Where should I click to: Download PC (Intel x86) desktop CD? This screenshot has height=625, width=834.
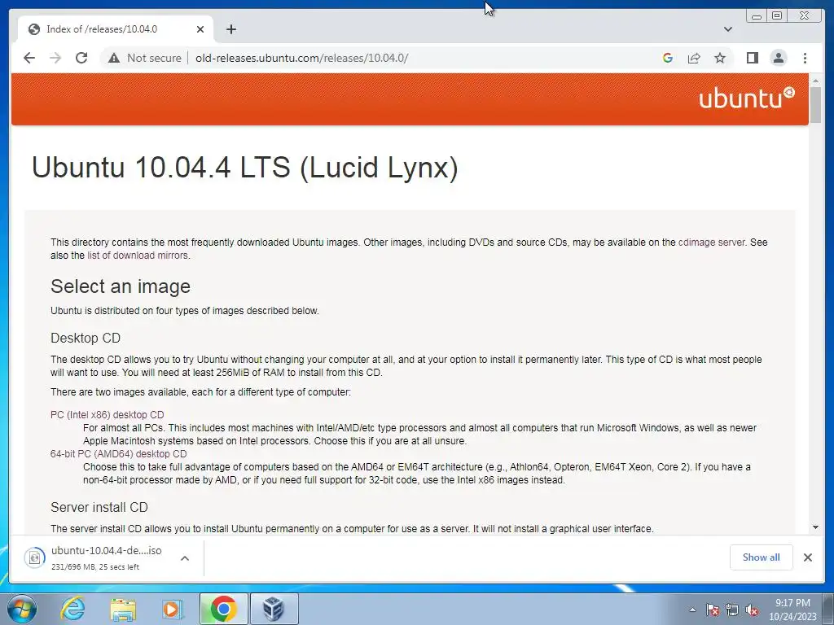tap(107, 414)
